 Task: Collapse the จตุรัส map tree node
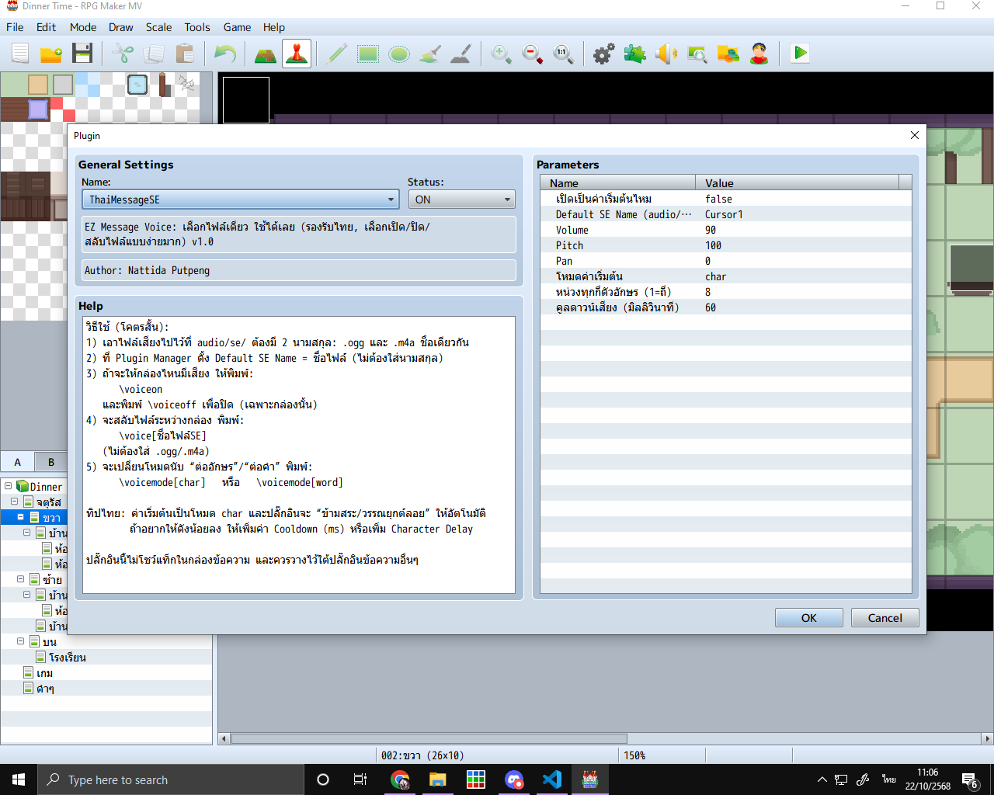click(x=15, y=502)
